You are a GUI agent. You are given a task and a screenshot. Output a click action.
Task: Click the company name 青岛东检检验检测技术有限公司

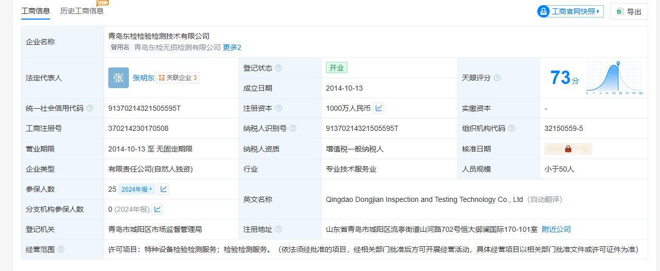pyautogui.click(x=159, y=36)
